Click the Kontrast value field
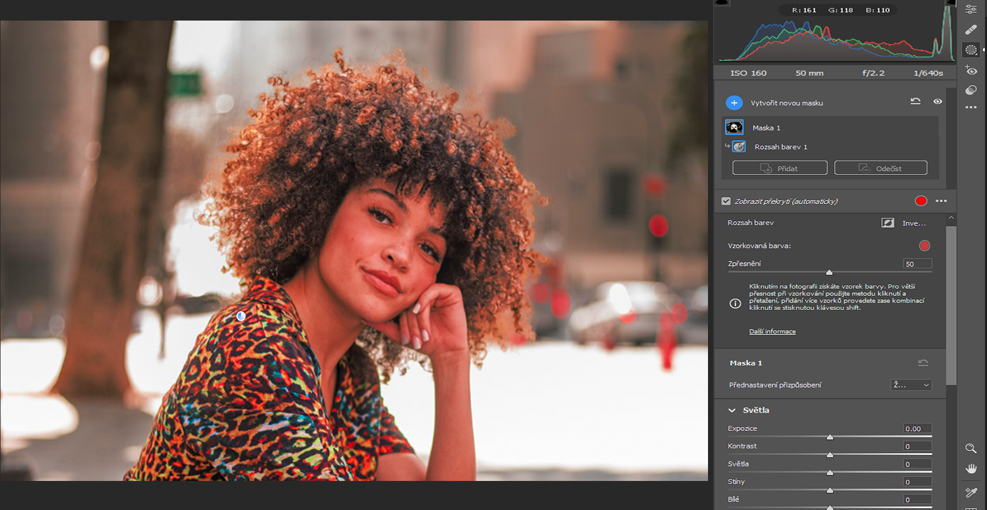Viewport: 987px width, 510px height. (917, 446)
